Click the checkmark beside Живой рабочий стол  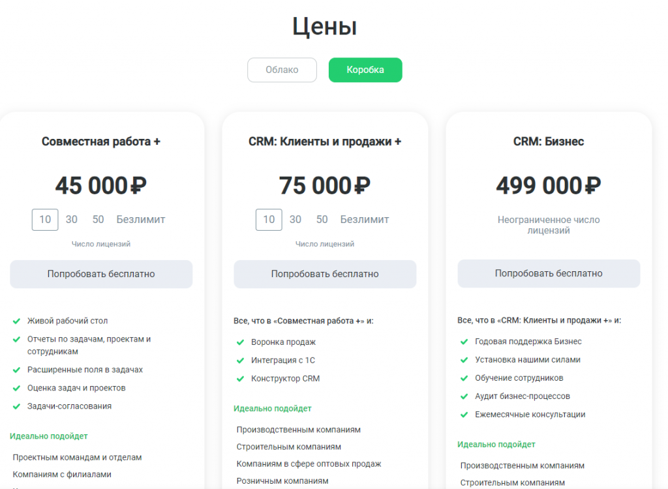coord(16,321)
